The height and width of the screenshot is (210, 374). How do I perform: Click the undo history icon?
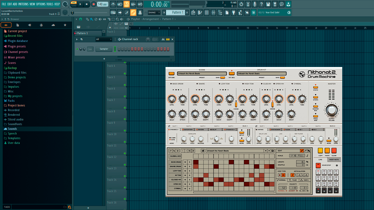point(241,4)
